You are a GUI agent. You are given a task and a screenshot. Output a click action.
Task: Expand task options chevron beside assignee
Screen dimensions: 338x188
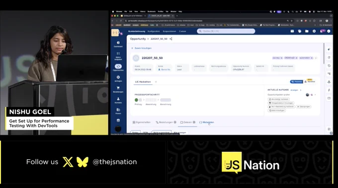pos(315,95)
